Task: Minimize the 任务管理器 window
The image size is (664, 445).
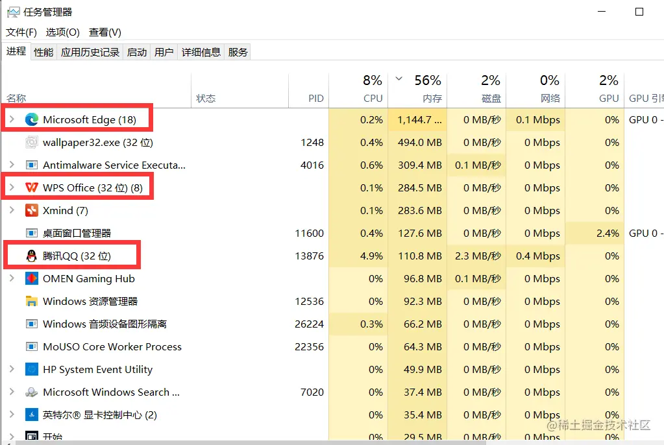Action: click(601, 12)
